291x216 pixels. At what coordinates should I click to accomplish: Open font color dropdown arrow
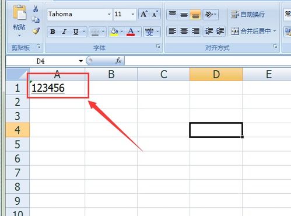[138, 32]
